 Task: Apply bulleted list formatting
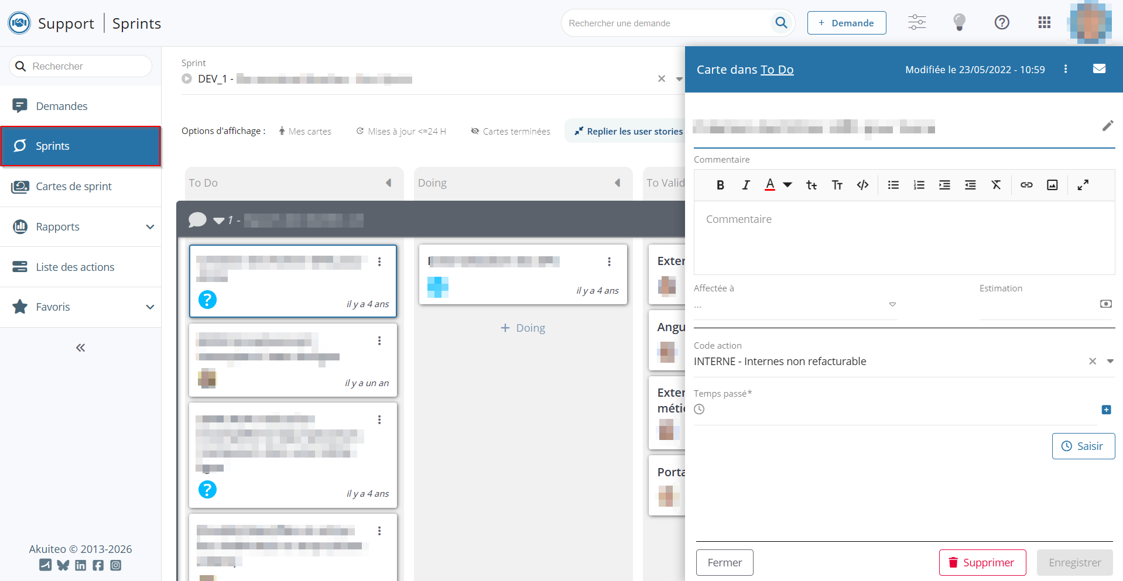pyautogui.click(x=893, y=185)
